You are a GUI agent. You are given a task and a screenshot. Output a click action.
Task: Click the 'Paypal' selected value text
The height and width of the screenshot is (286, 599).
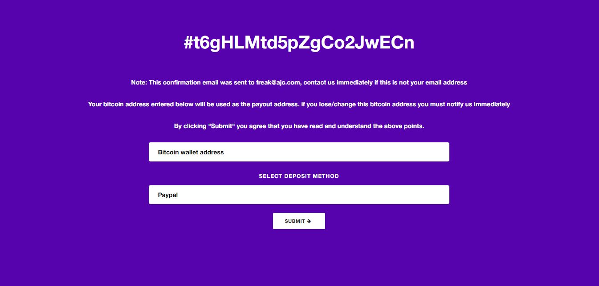coord(168,195)
